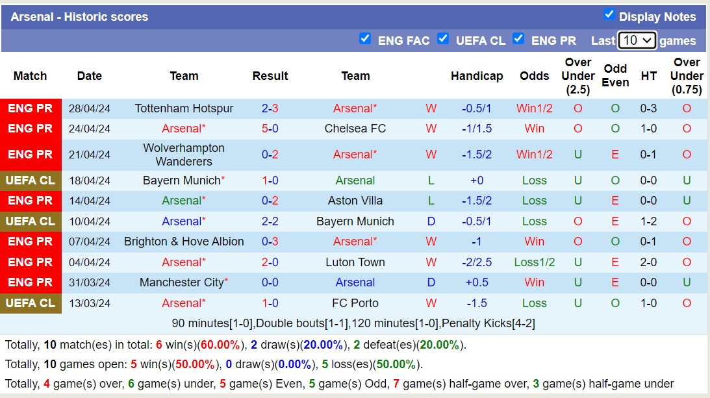Click Wolverhampton Wanderers team name

tap(184, 155)
